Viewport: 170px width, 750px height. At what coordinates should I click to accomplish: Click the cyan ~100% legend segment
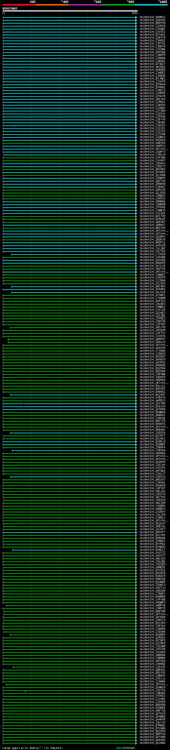[151, 5]
